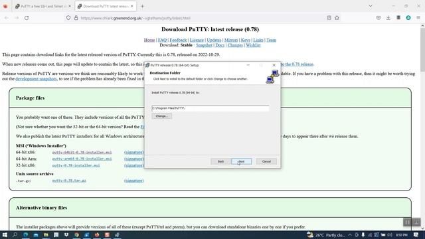Open the Feedback link
This screenshot has width=425, height=239.
pos(178,40)
